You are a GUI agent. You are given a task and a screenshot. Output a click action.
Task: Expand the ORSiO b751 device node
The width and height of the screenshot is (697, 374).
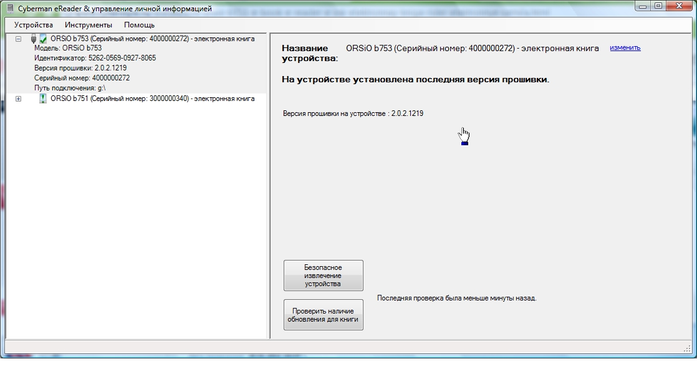click(x=18, y=98)
